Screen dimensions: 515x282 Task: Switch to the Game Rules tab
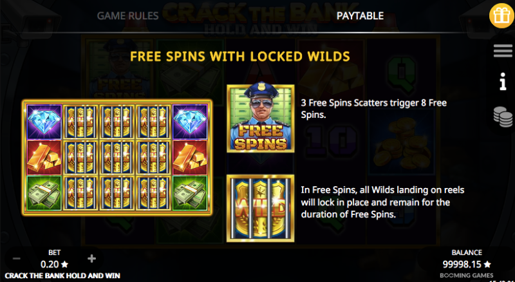(x=127, y=16)
